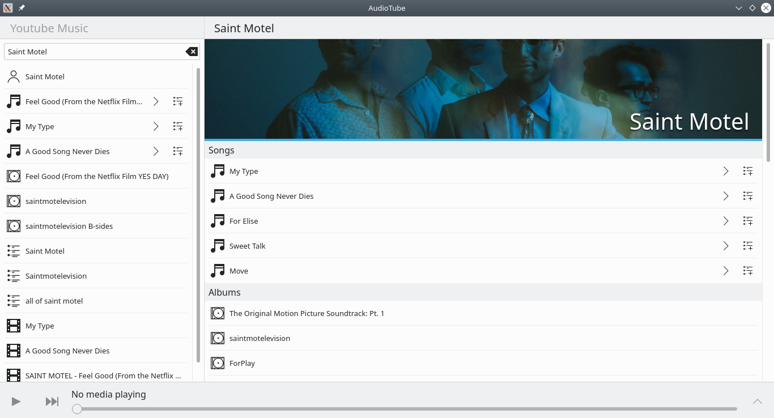Open Saint Motel artist search result
Image resolution: width=774 pixels, height=418 pixels.
click(x=96, y=76)
